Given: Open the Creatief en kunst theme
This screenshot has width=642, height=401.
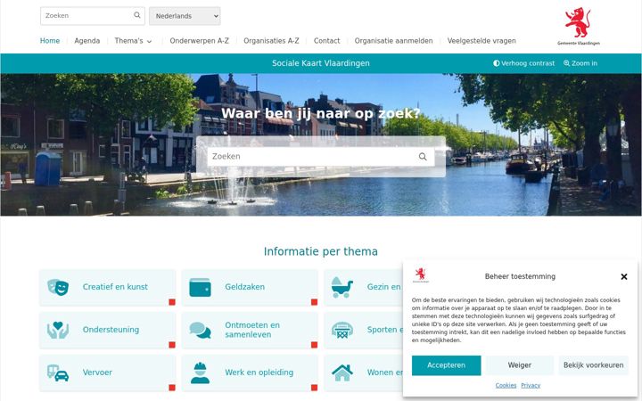Looking at the screenshot, I should pyautogui.click(x=108, y=288).
